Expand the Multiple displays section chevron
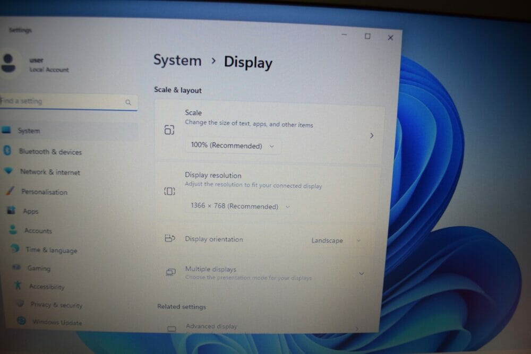Image resolution: width=531 pixels, height=354 pixels. pos(361,273)
